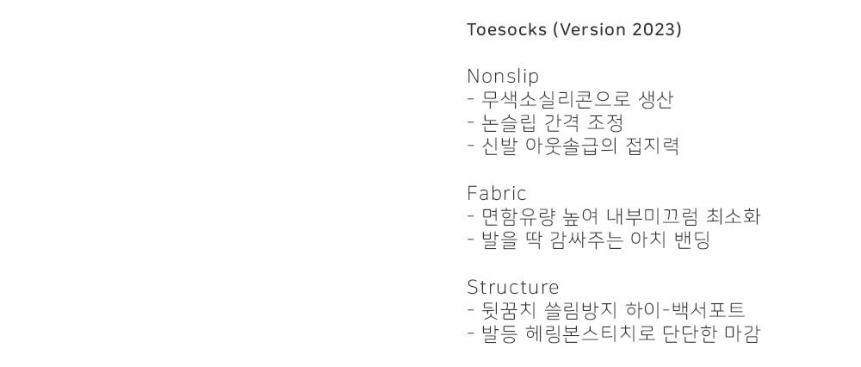This screenshot has height=367, width=861.
Task: Click the "(Version 2023)" text
Action: (x=617, y=30)
